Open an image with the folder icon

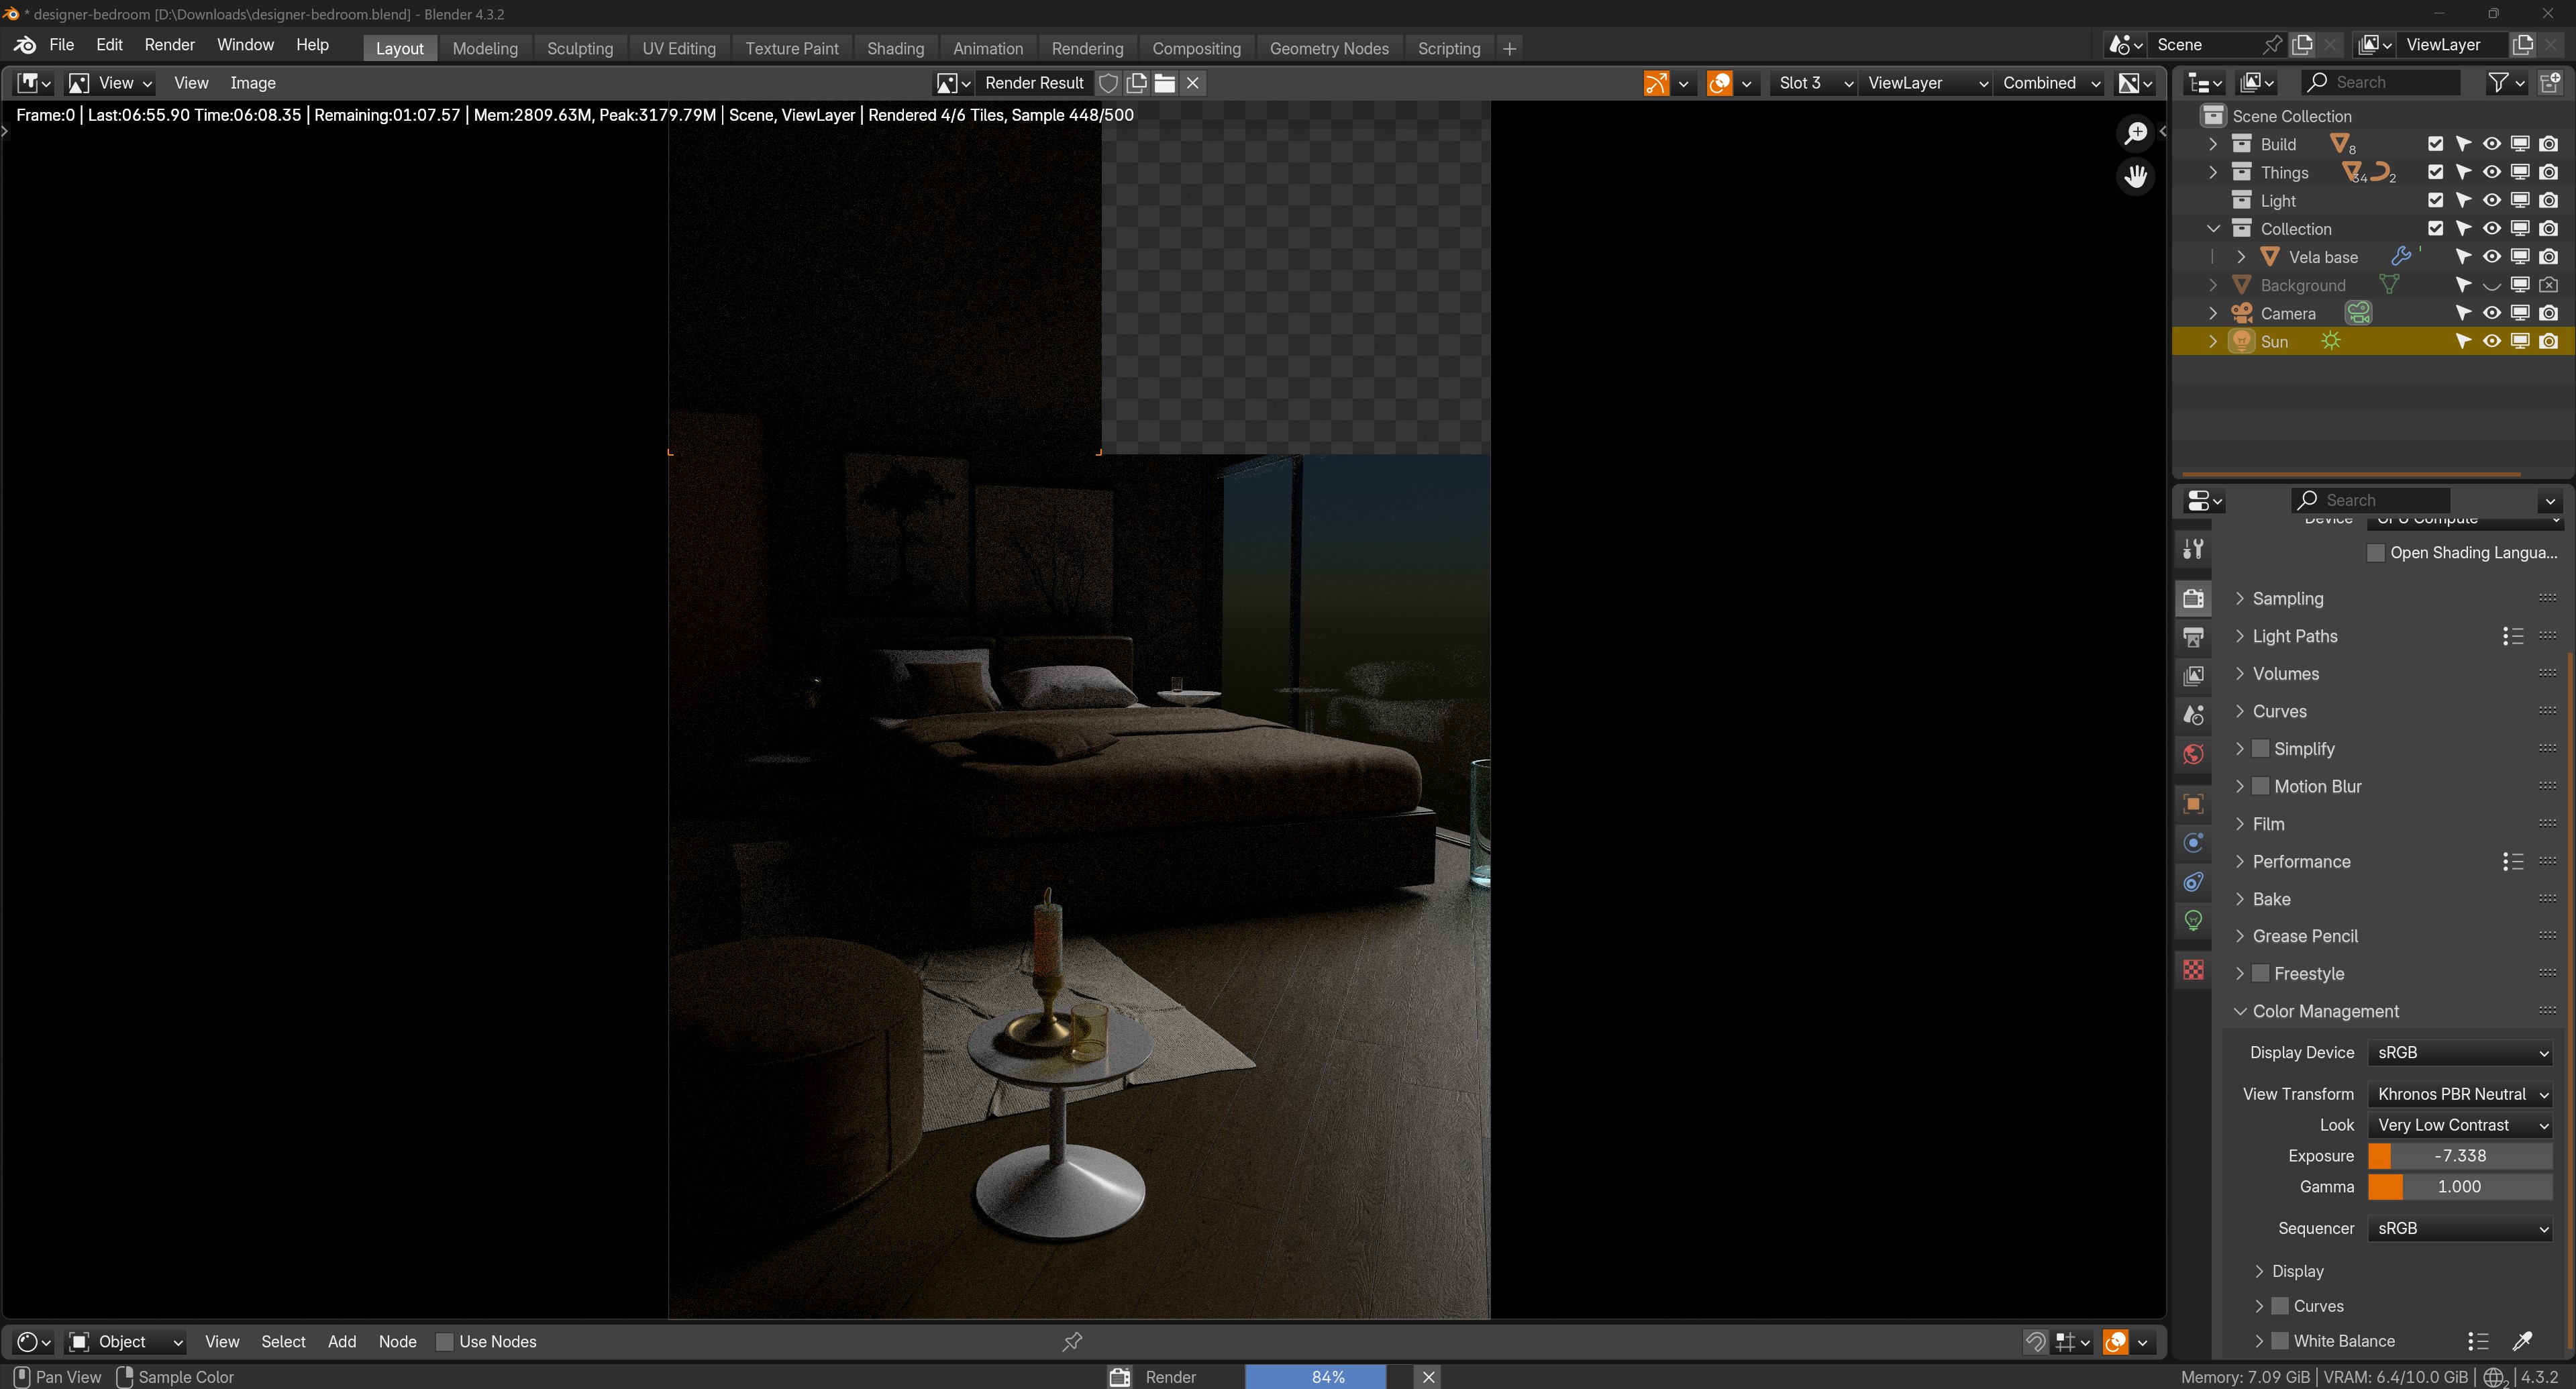pos(1165,83)
